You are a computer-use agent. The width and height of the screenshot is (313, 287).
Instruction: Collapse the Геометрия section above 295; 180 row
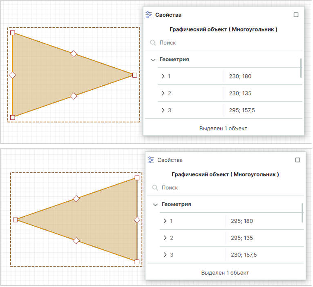tap(155, 205)
